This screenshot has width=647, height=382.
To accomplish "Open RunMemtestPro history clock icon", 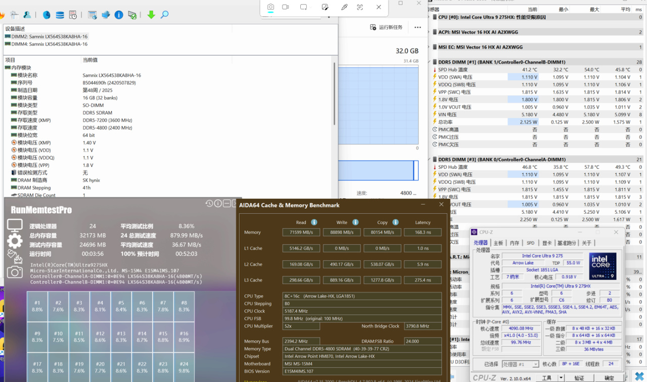I will [209, 203].
